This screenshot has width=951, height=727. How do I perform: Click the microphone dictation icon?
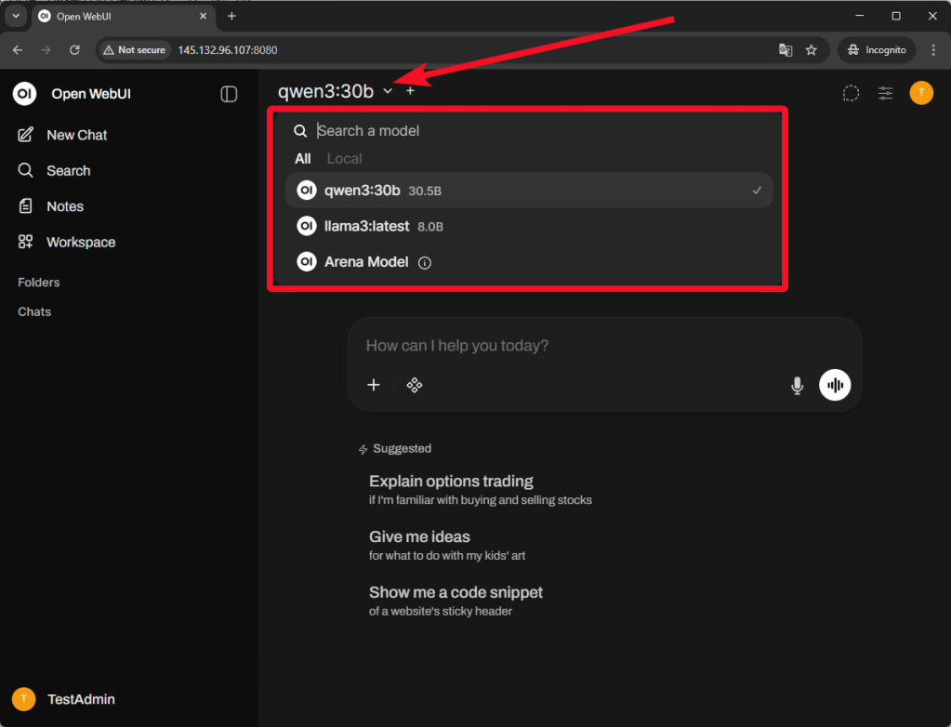(x=797, y=385)
